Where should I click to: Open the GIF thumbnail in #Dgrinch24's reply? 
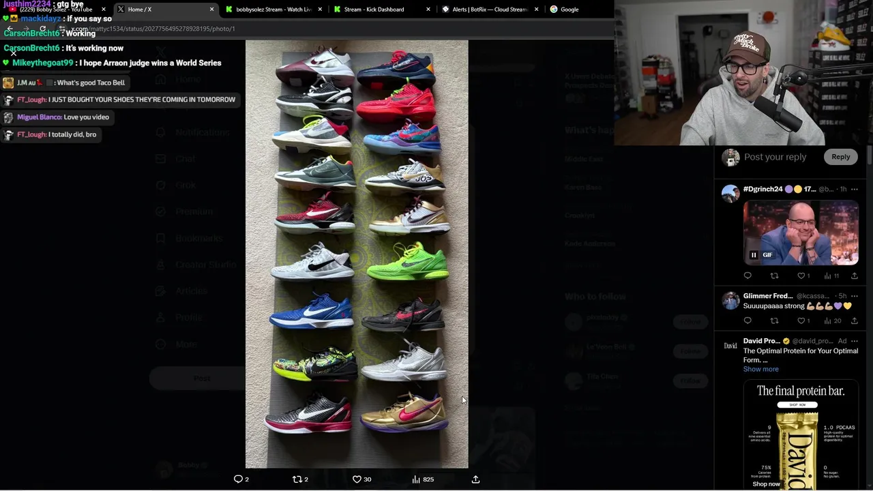point(801,233)
